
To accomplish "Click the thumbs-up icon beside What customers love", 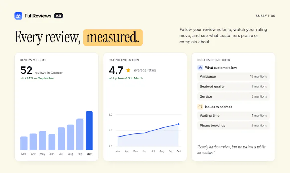I will [200, 68].
